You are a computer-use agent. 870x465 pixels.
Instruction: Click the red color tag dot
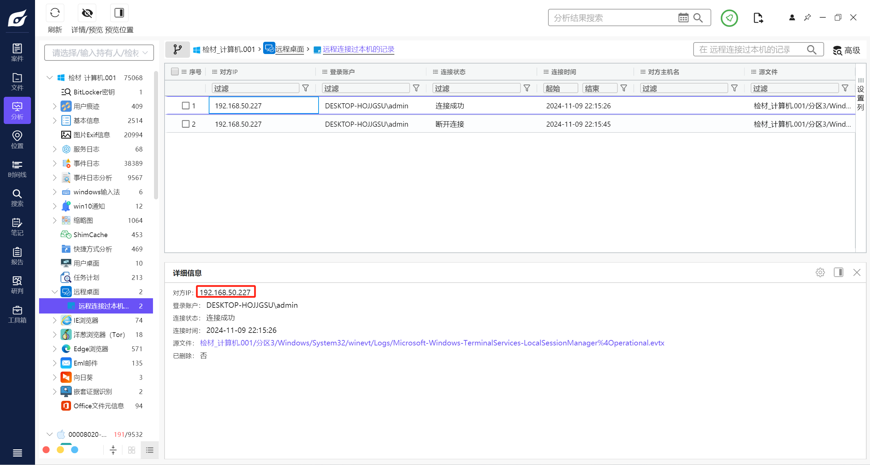pyautogui.click(x=46, y=450)
